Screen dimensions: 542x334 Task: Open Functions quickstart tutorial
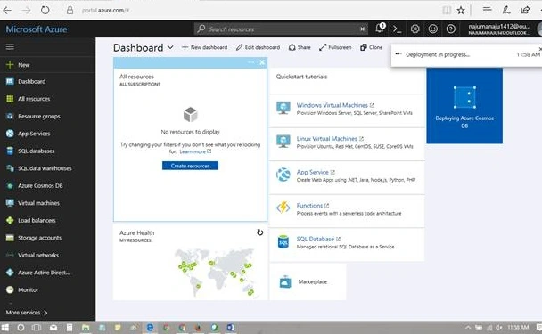pos(313,206)
